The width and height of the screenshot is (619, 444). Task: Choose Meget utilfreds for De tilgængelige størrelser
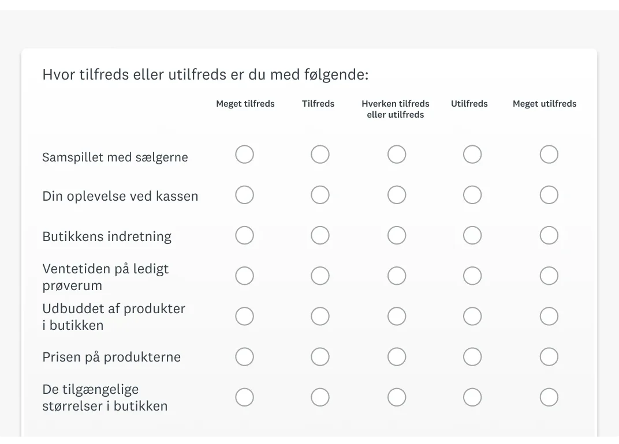pyautogui.click(x=549, y=397)
